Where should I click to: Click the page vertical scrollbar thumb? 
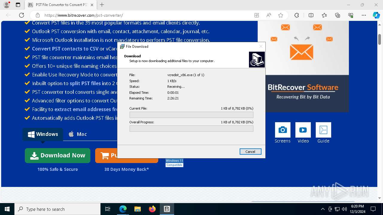(380, 39)
